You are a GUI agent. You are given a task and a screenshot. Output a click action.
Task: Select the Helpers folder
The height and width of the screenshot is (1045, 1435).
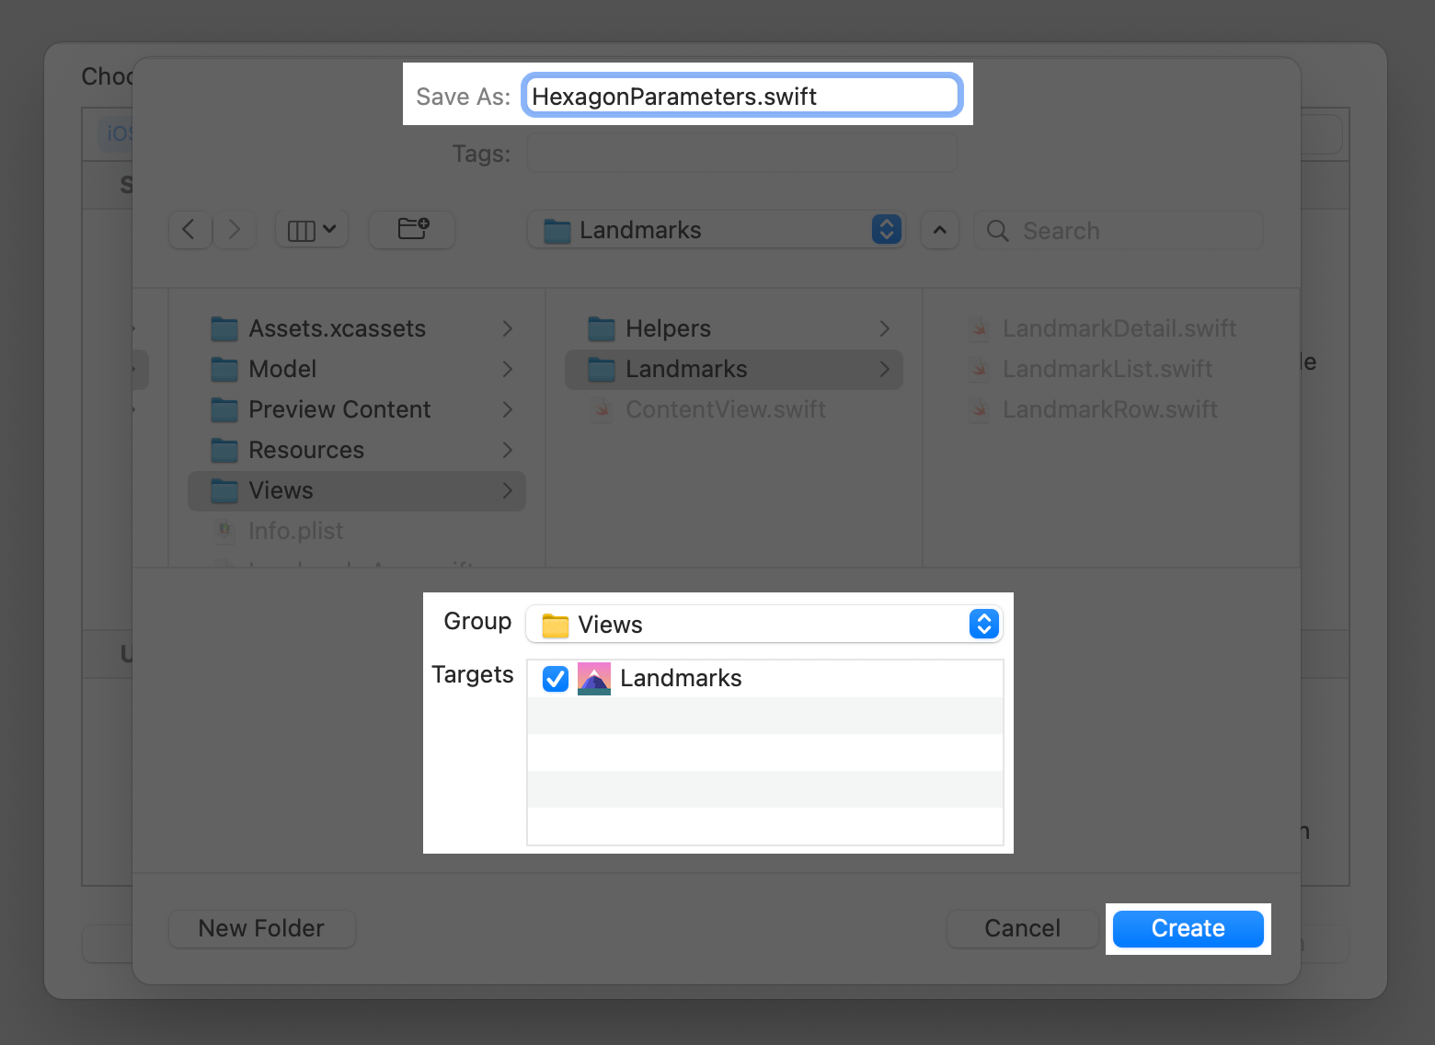pyautogui.click(x=668, y=328)
